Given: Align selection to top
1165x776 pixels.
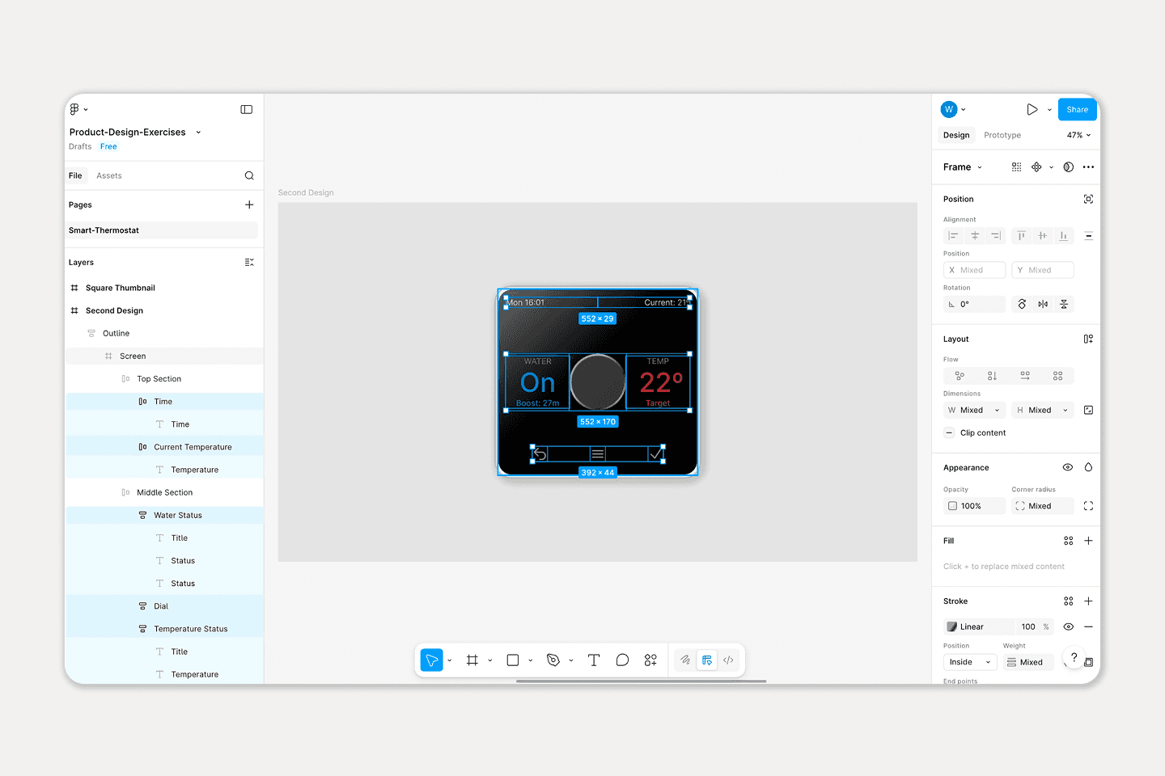Looking at the screenshot, I should [x=1021, y=236].
